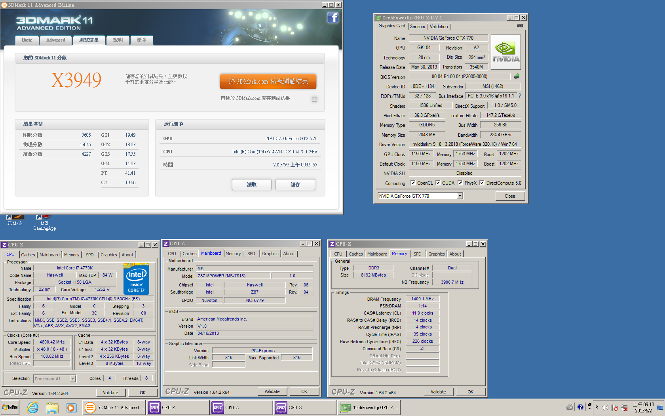The width and height of the screenshot is (665, 416).
Task: Open the GPU selection dropdown in GPU-Z
Action: (x=460, y=196)
